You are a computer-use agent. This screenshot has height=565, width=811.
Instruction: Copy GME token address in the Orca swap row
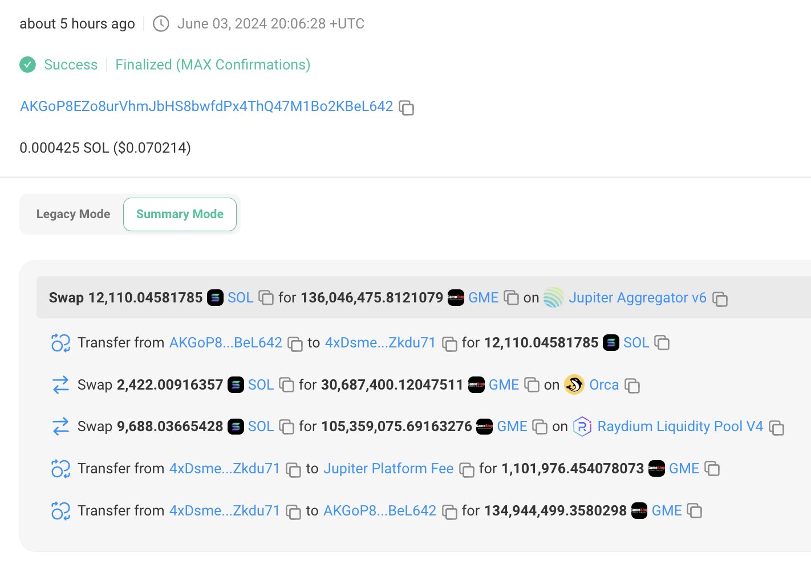[532, 385]
